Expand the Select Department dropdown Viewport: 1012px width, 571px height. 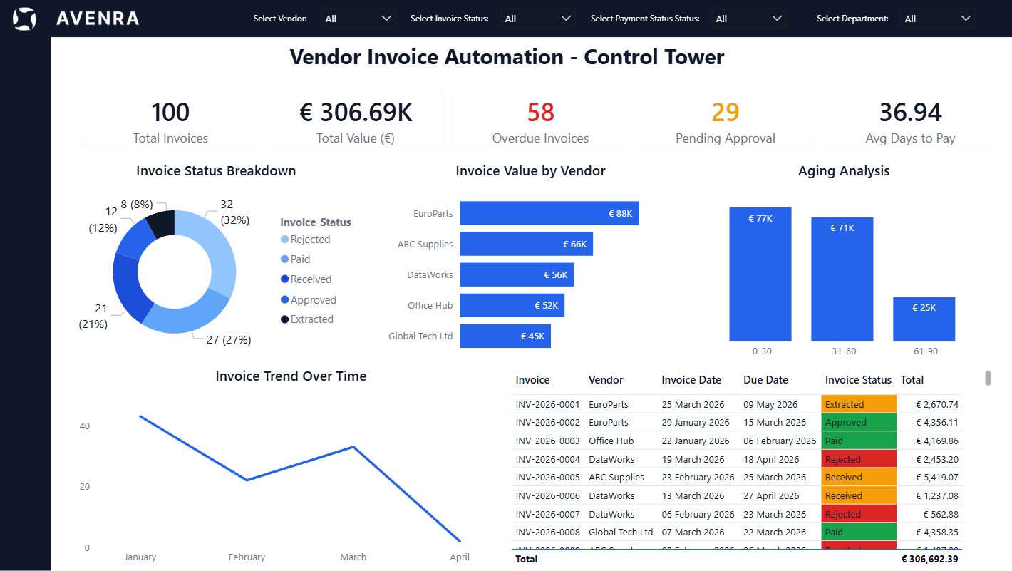[x=937, y=19]
